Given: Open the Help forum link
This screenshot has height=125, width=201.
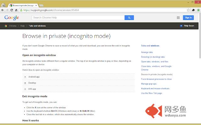Looking at the screenshot, I should [189, 26].
